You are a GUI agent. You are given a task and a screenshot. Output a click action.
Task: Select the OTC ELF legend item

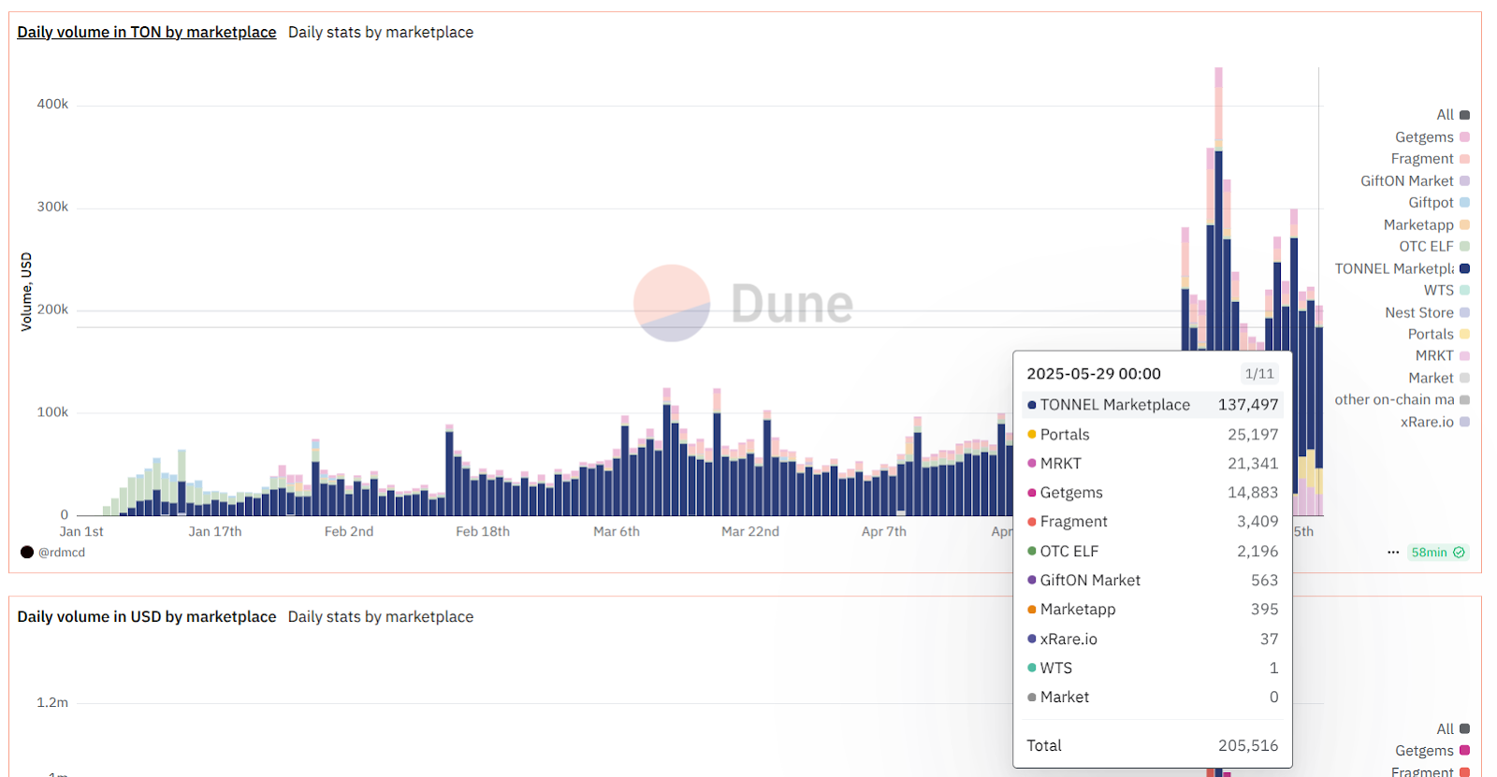point(1426,247)
